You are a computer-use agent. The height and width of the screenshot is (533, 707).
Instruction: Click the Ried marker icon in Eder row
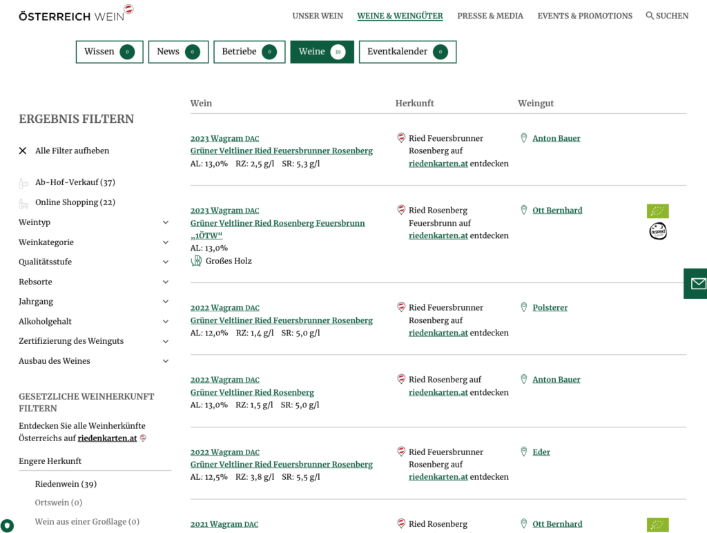(401, 452)
